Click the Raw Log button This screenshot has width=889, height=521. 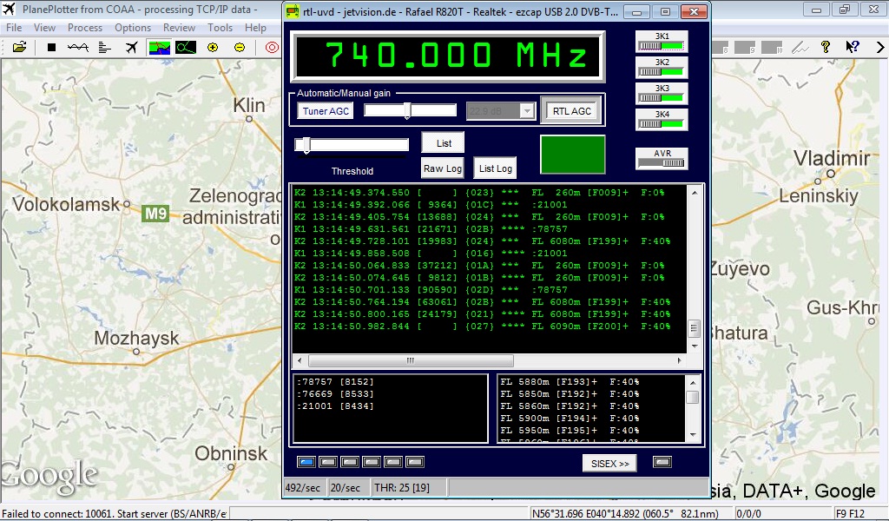(443, 168)
